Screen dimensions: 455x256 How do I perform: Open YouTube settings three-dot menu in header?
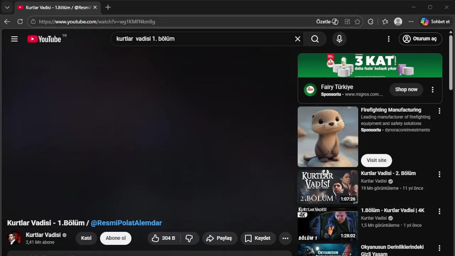click(x=389, y=39)
